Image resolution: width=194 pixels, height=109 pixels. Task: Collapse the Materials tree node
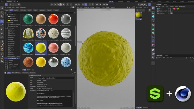tap(6, 28)
